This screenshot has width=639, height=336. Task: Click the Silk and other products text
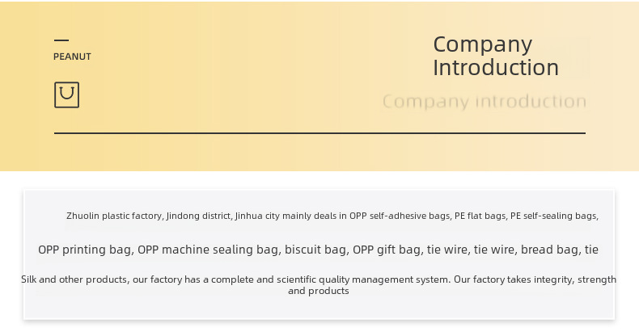[x=74, y=279]
